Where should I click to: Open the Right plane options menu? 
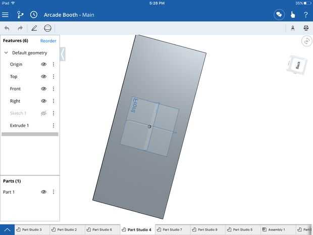(54, 101)
